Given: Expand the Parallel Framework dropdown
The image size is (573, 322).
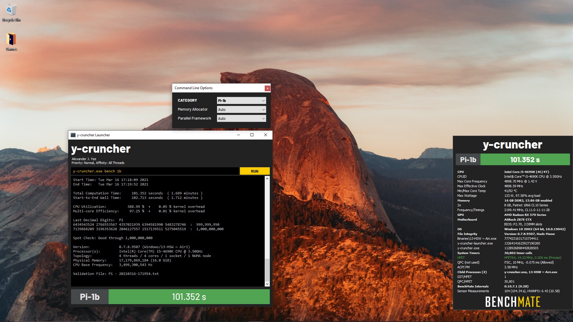Looking at the screenshot, I should (241, 119).
